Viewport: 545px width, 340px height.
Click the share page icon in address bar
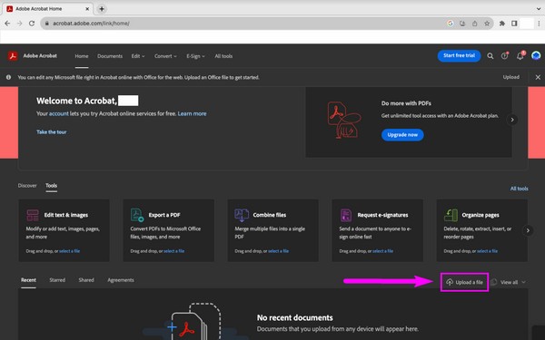point(475,24)
